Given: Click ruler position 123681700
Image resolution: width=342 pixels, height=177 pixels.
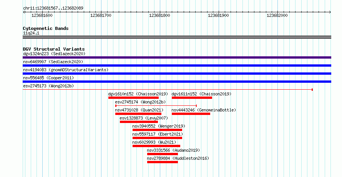Looking at the screenshot, I should click(x=101, y=15).
